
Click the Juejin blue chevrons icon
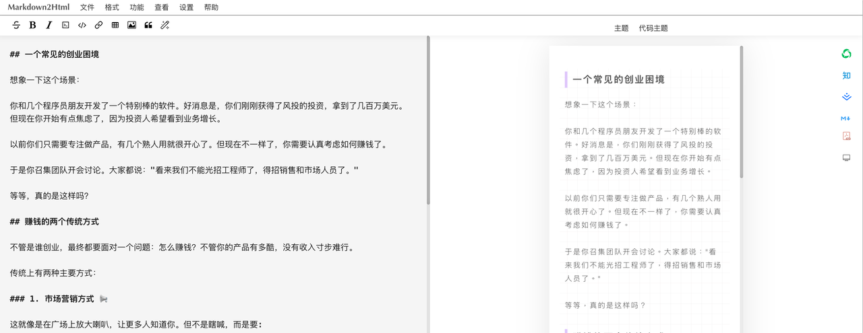(846, 96)
